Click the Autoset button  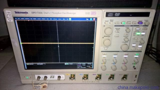click(x=106, y=23)
